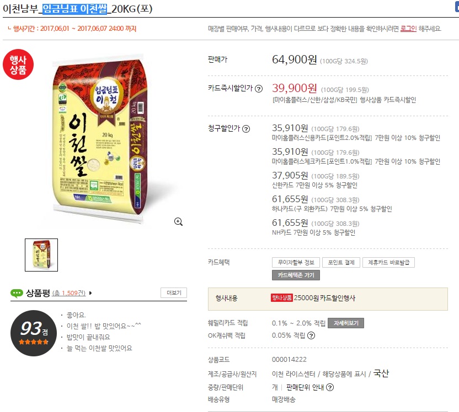Screen dimensions: 459x412
Task: Open the 무이자할부 정보 button
Action: point(296,262)
